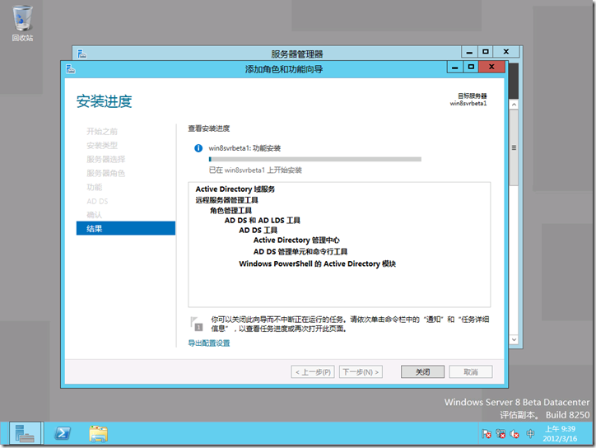Click the scroll up arrow in Server Manager
Viewport: 596px width, 448px height.
[514, 105]
